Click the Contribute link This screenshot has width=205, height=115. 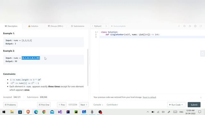(112, 105)
